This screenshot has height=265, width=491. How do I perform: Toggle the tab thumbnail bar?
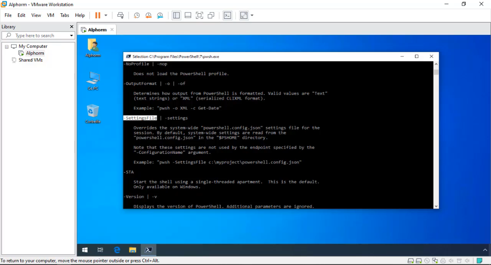point(188,15)
